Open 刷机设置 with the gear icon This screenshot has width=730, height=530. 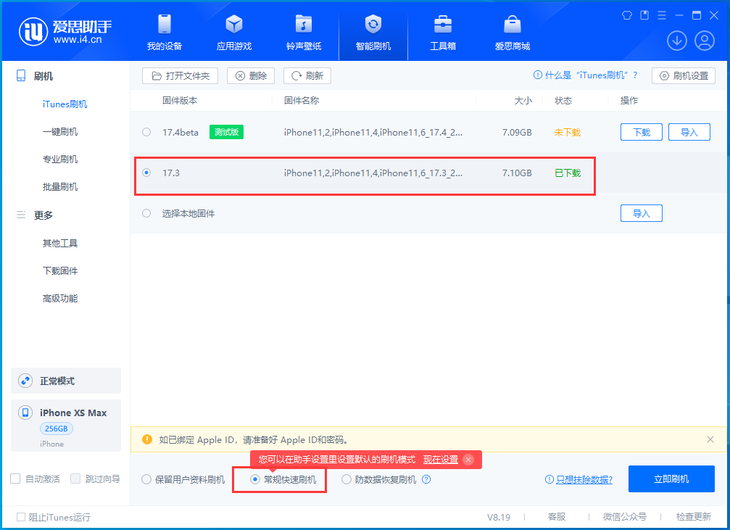(x=683, y=75)
